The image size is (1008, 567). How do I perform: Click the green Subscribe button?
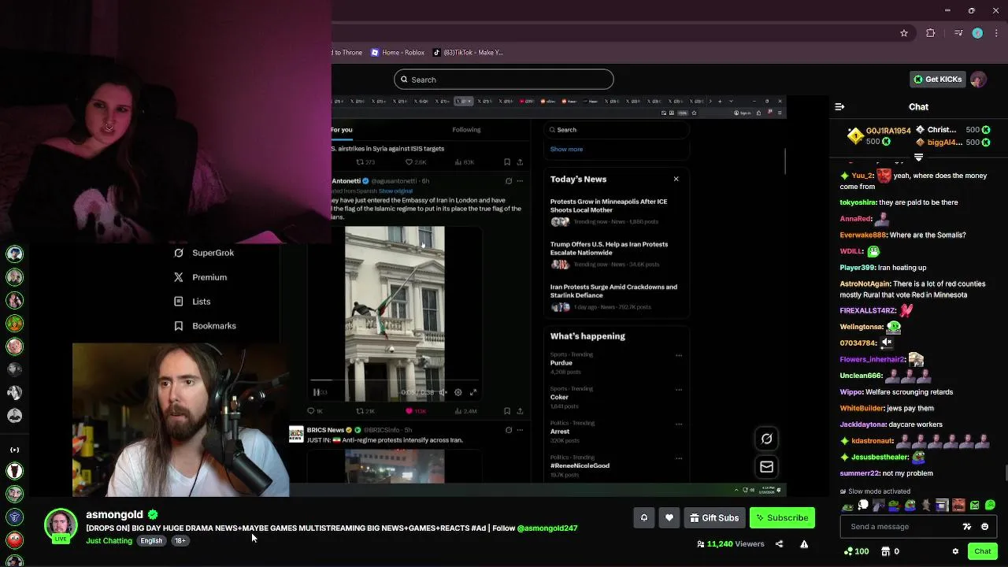coord(782,517)
